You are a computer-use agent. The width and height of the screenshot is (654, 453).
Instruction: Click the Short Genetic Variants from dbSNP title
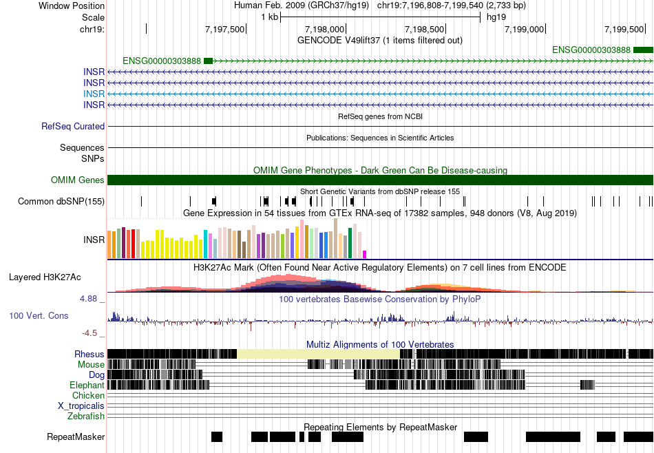[x=380, y=192]
